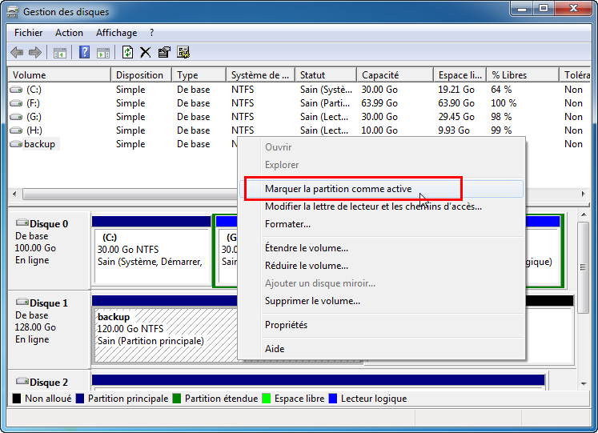Open the Affichage menu

click(116, 33)
